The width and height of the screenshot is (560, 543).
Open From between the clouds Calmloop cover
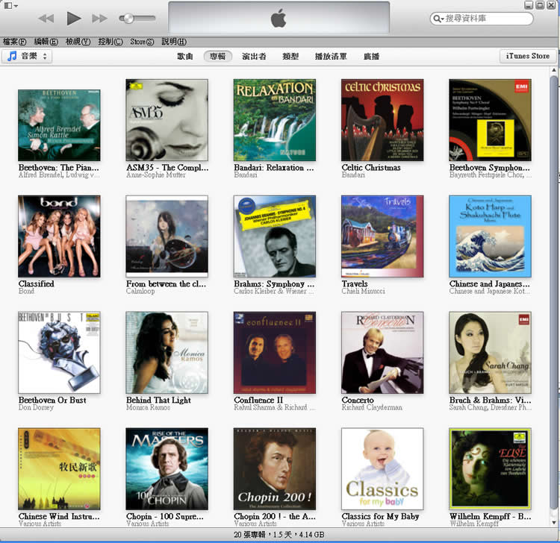pyautogui.click(x=167, y=236)
